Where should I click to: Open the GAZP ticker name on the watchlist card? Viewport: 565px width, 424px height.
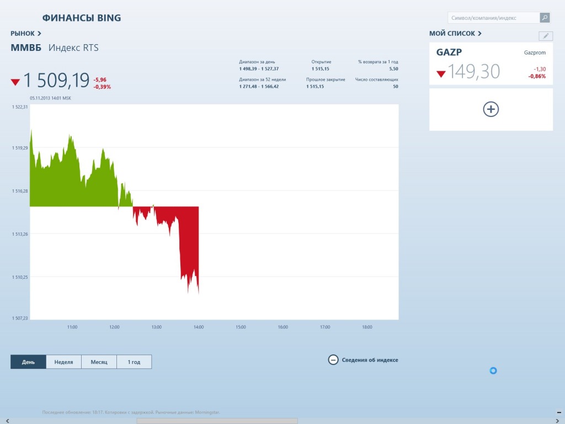449,52
